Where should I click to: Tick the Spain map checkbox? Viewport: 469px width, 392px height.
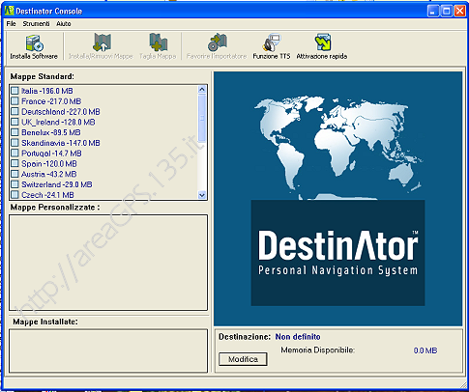pyautogui.click(x=15, y=163)
